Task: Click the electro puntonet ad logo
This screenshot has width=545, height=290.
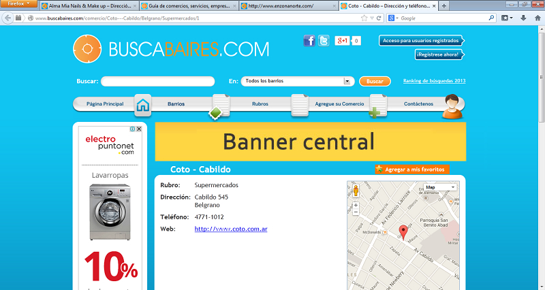Action: click(110, 145)
